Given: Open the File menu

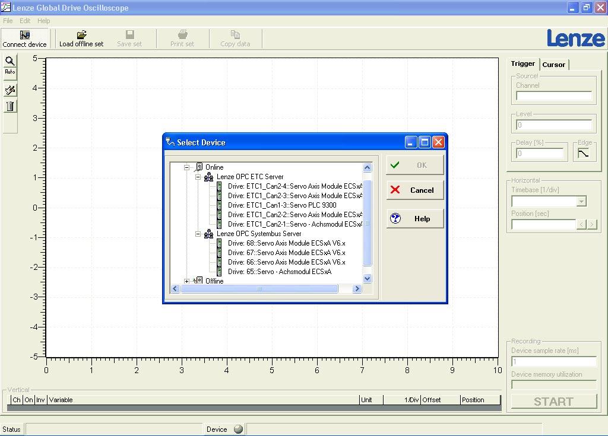Looking at the screenshot, I should (x=8, y=21).
